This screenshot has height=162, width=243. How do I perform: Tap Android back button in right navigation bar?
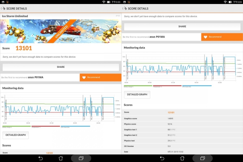click(162, 158)
